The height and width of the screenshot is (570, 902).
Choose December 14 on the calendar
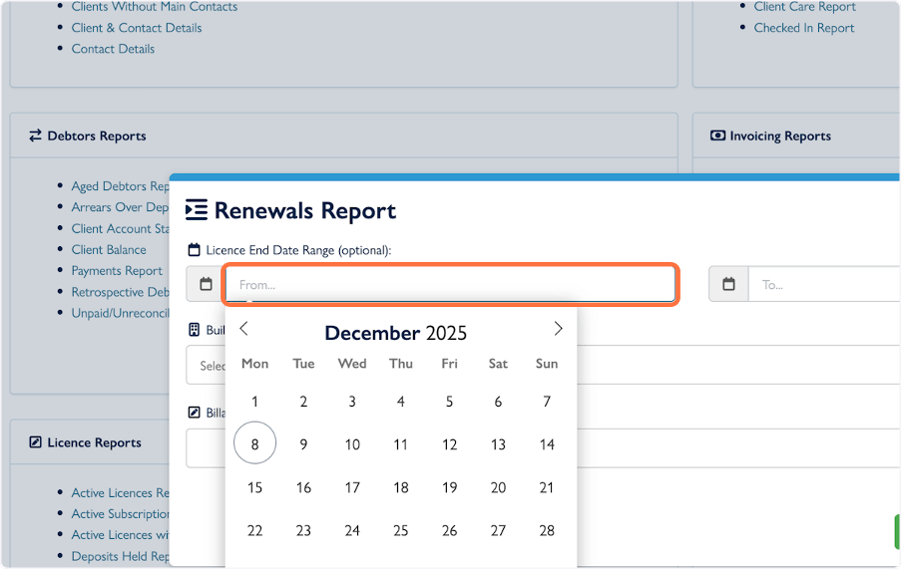pos(547,444)
